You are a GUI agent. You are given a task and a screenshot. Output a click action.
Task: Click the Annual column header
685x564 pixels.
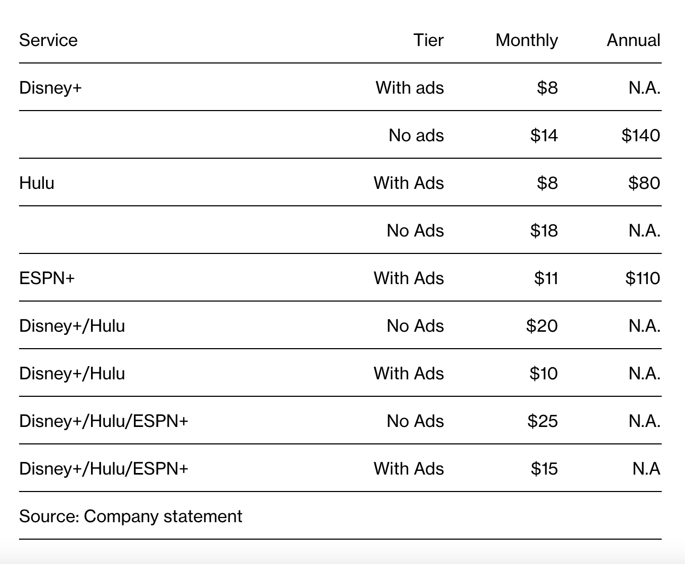pos(633,40)
